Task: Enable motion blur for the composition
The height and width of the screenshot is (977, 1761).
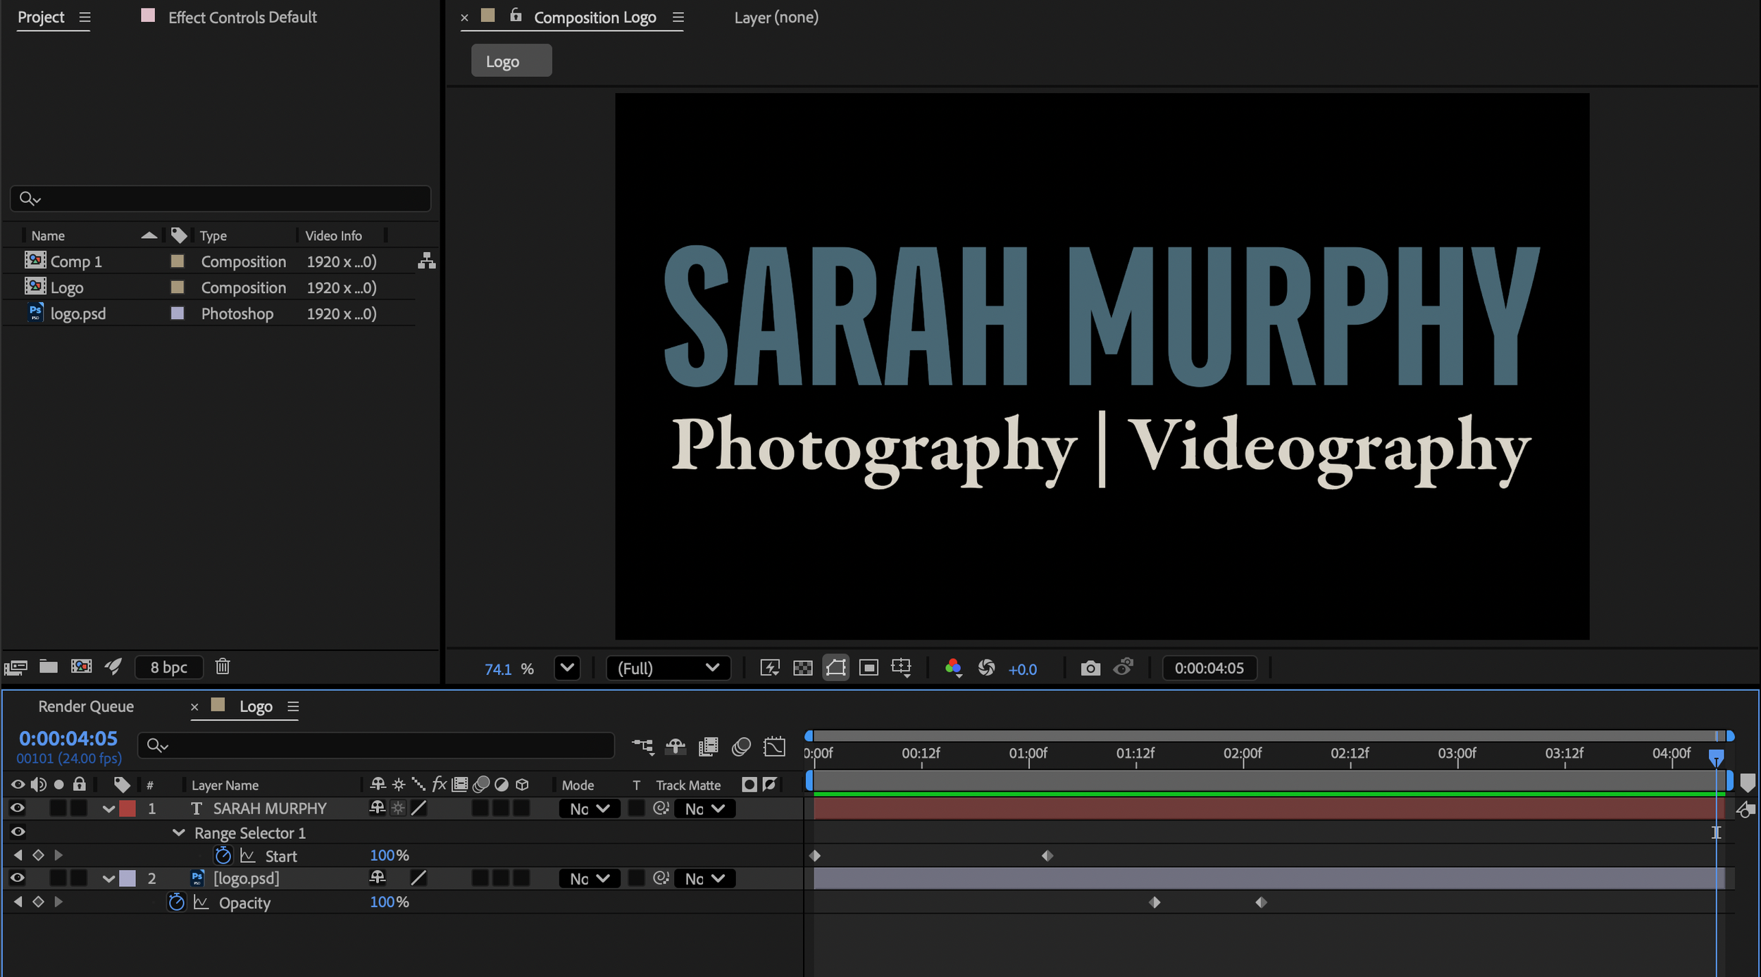Action: pyautogui.click(x=741, y=746)
